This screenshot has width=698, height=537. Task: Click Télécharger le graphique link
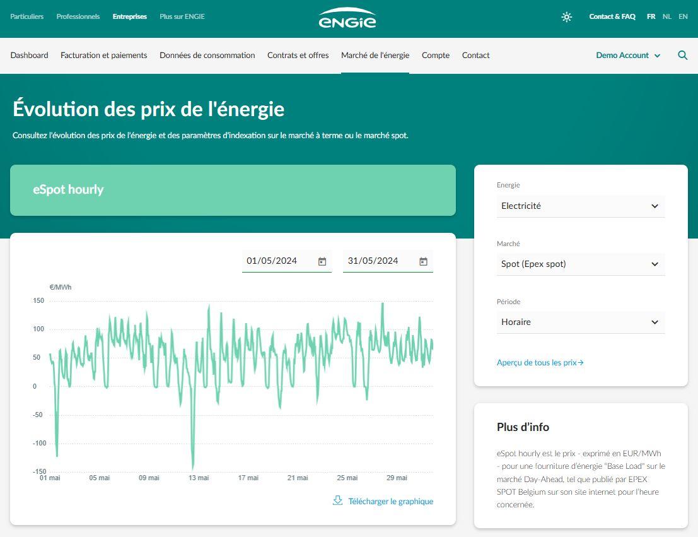(390, 502)
